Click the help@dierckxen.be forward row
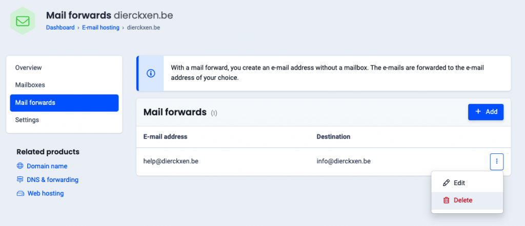Image resolution: width=525 pixels, height=226 pixels. (171, 162)
